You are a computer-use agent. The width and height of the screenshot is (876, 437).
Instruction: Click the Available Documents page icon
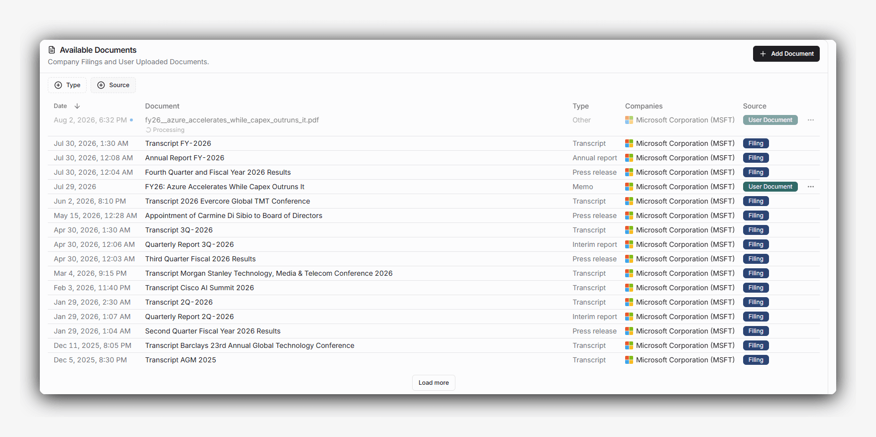52,50
